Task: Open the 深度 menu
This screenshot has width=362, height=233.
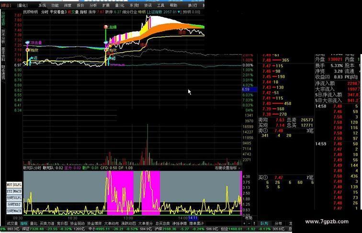Action: pyautogui.click(x=68, y=5)
